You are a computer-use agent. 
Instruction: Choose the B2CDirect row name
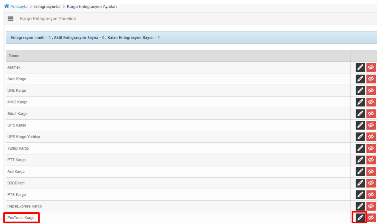[16, 183]
